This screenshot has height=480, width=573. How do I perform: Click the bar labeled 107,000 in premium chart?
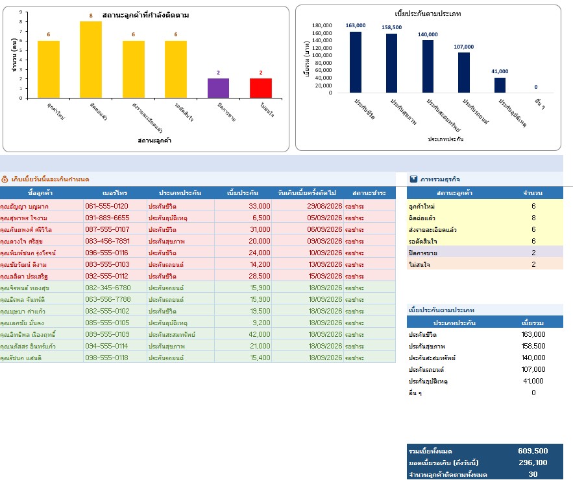click(x=464, y=73)
